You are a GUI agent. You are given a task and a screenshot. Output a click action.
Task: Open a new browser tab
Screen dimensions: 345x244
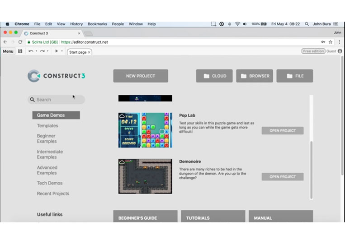tap(89, 33)
